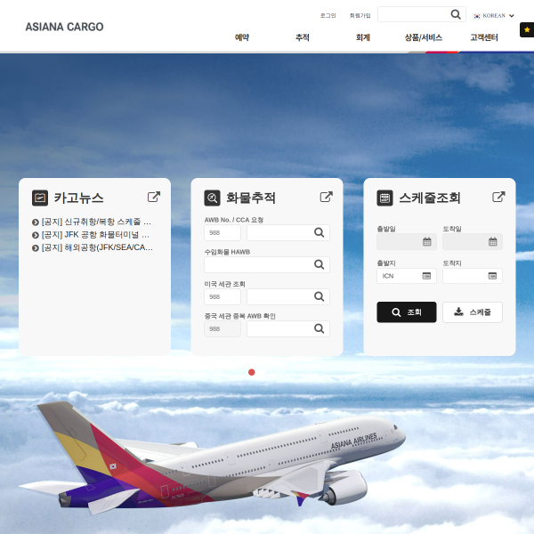
Task: Focus 중국 세관 prefix 988 field
Action: pos(222,328)
